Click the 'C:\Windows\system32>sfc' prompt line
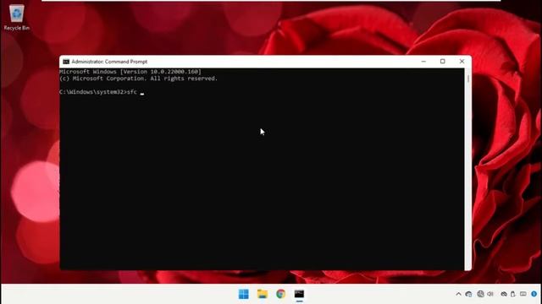542x304 pixels. pos(98,92)
